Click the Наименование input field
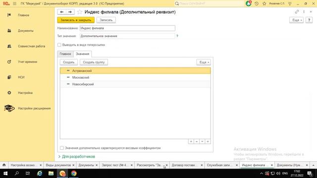The image size is (317, 178). [x=127, y=28]
